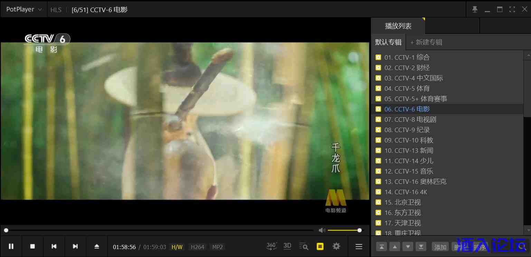Image resolution: width=531 pixels, height=257 pixels.
Task: Pin the player window on top
Action: [475, 9]
